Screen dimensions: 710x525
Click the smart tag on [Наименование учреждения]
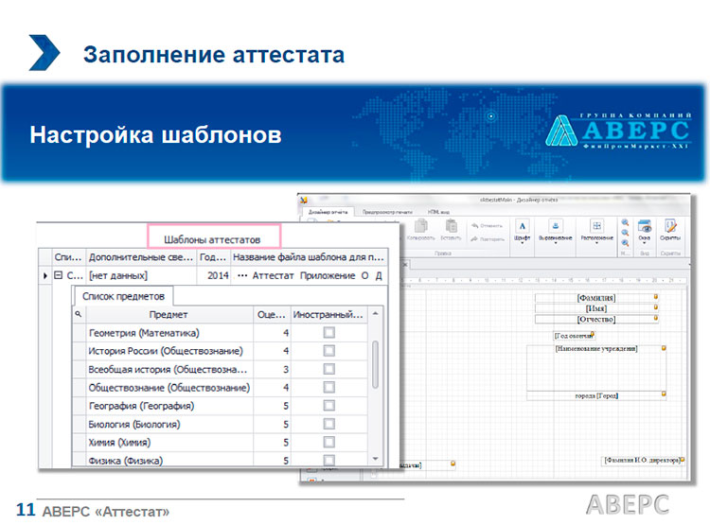pos(664,348)
